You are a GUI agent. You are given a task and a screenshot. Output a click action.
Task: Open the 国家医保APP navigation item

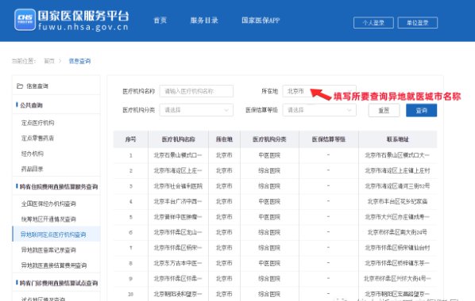pos(261,21)
